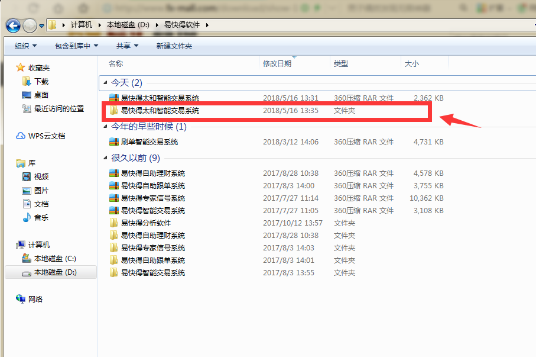Select the 易快得专家信号系统 RAR archive icon
This screenshot has height=357, width=536.
[x=114, y=198]
